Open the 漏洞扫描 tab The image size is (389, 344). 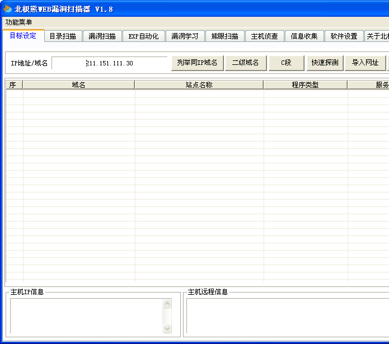[x=102, y=36]
